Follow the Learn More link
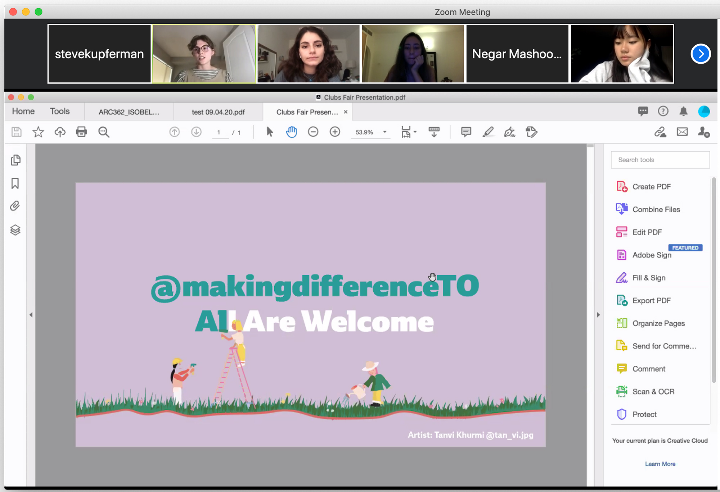This screenshot has height=492, width=720. click(660, 464)
